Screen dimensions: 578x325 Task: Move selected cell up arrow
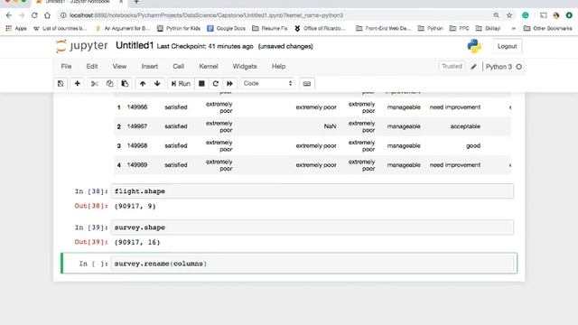click(143, 84)
